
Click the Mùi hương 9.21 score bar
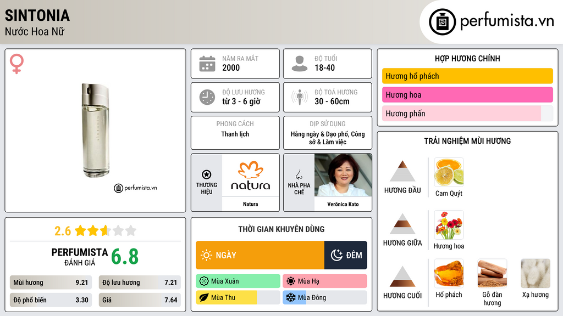click(x=51, y=283)
